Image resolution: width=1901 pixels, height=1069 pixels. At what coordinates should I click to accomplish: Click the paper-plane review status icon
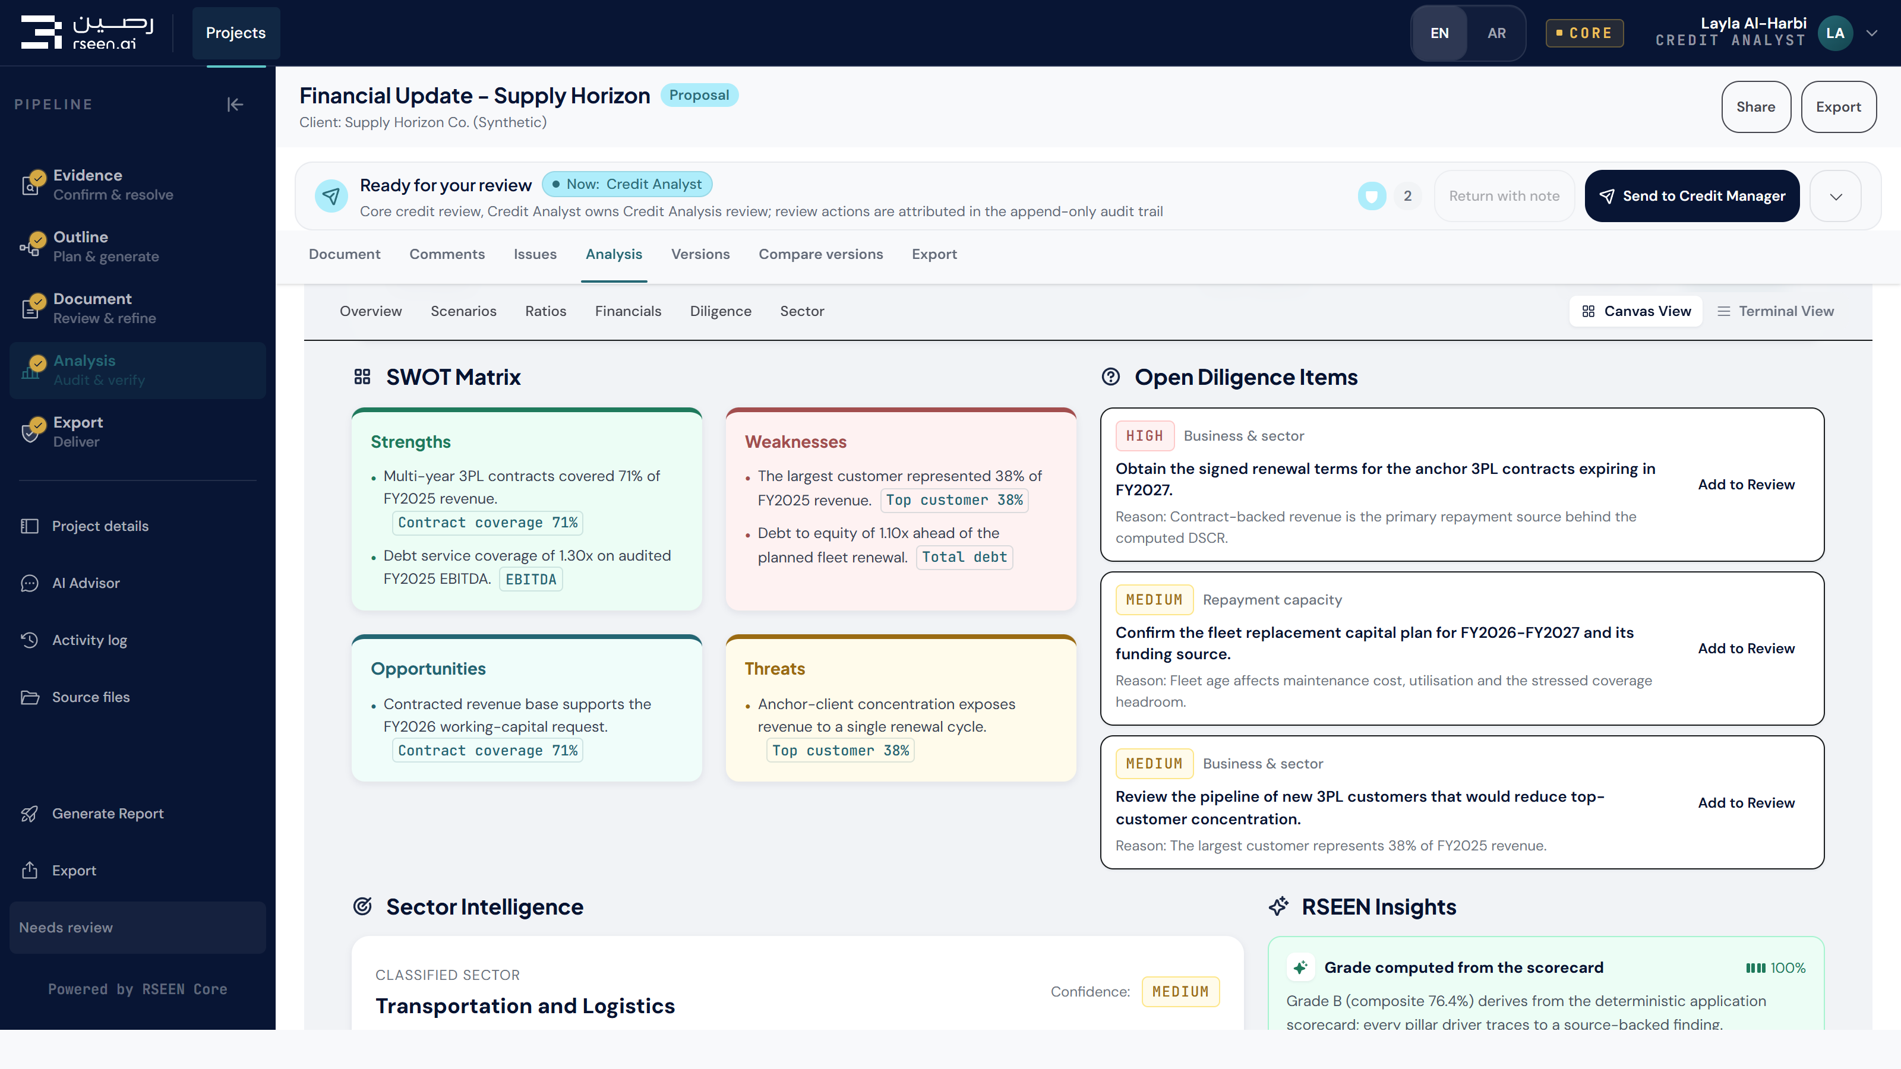tap(331, 195)
